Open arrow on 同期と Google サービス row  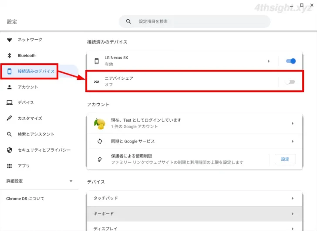[293, 141]
